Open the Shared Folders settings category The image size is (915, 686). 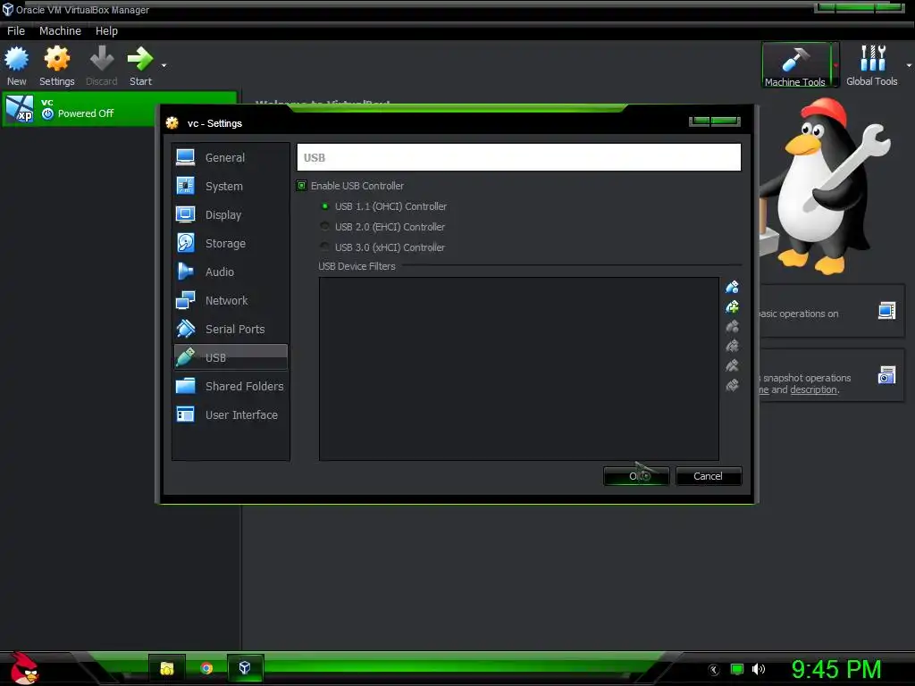tap(231, 386)
